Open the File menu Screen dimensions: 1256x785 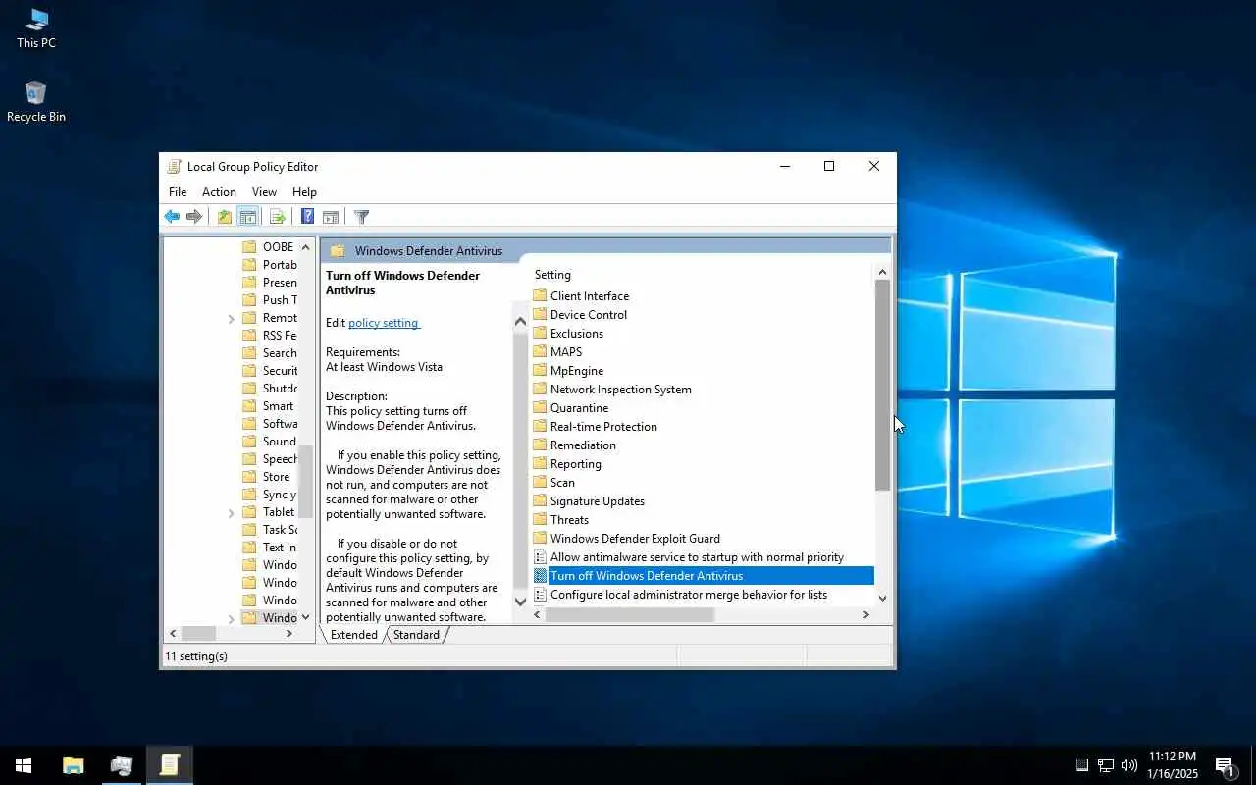point(178,192)
